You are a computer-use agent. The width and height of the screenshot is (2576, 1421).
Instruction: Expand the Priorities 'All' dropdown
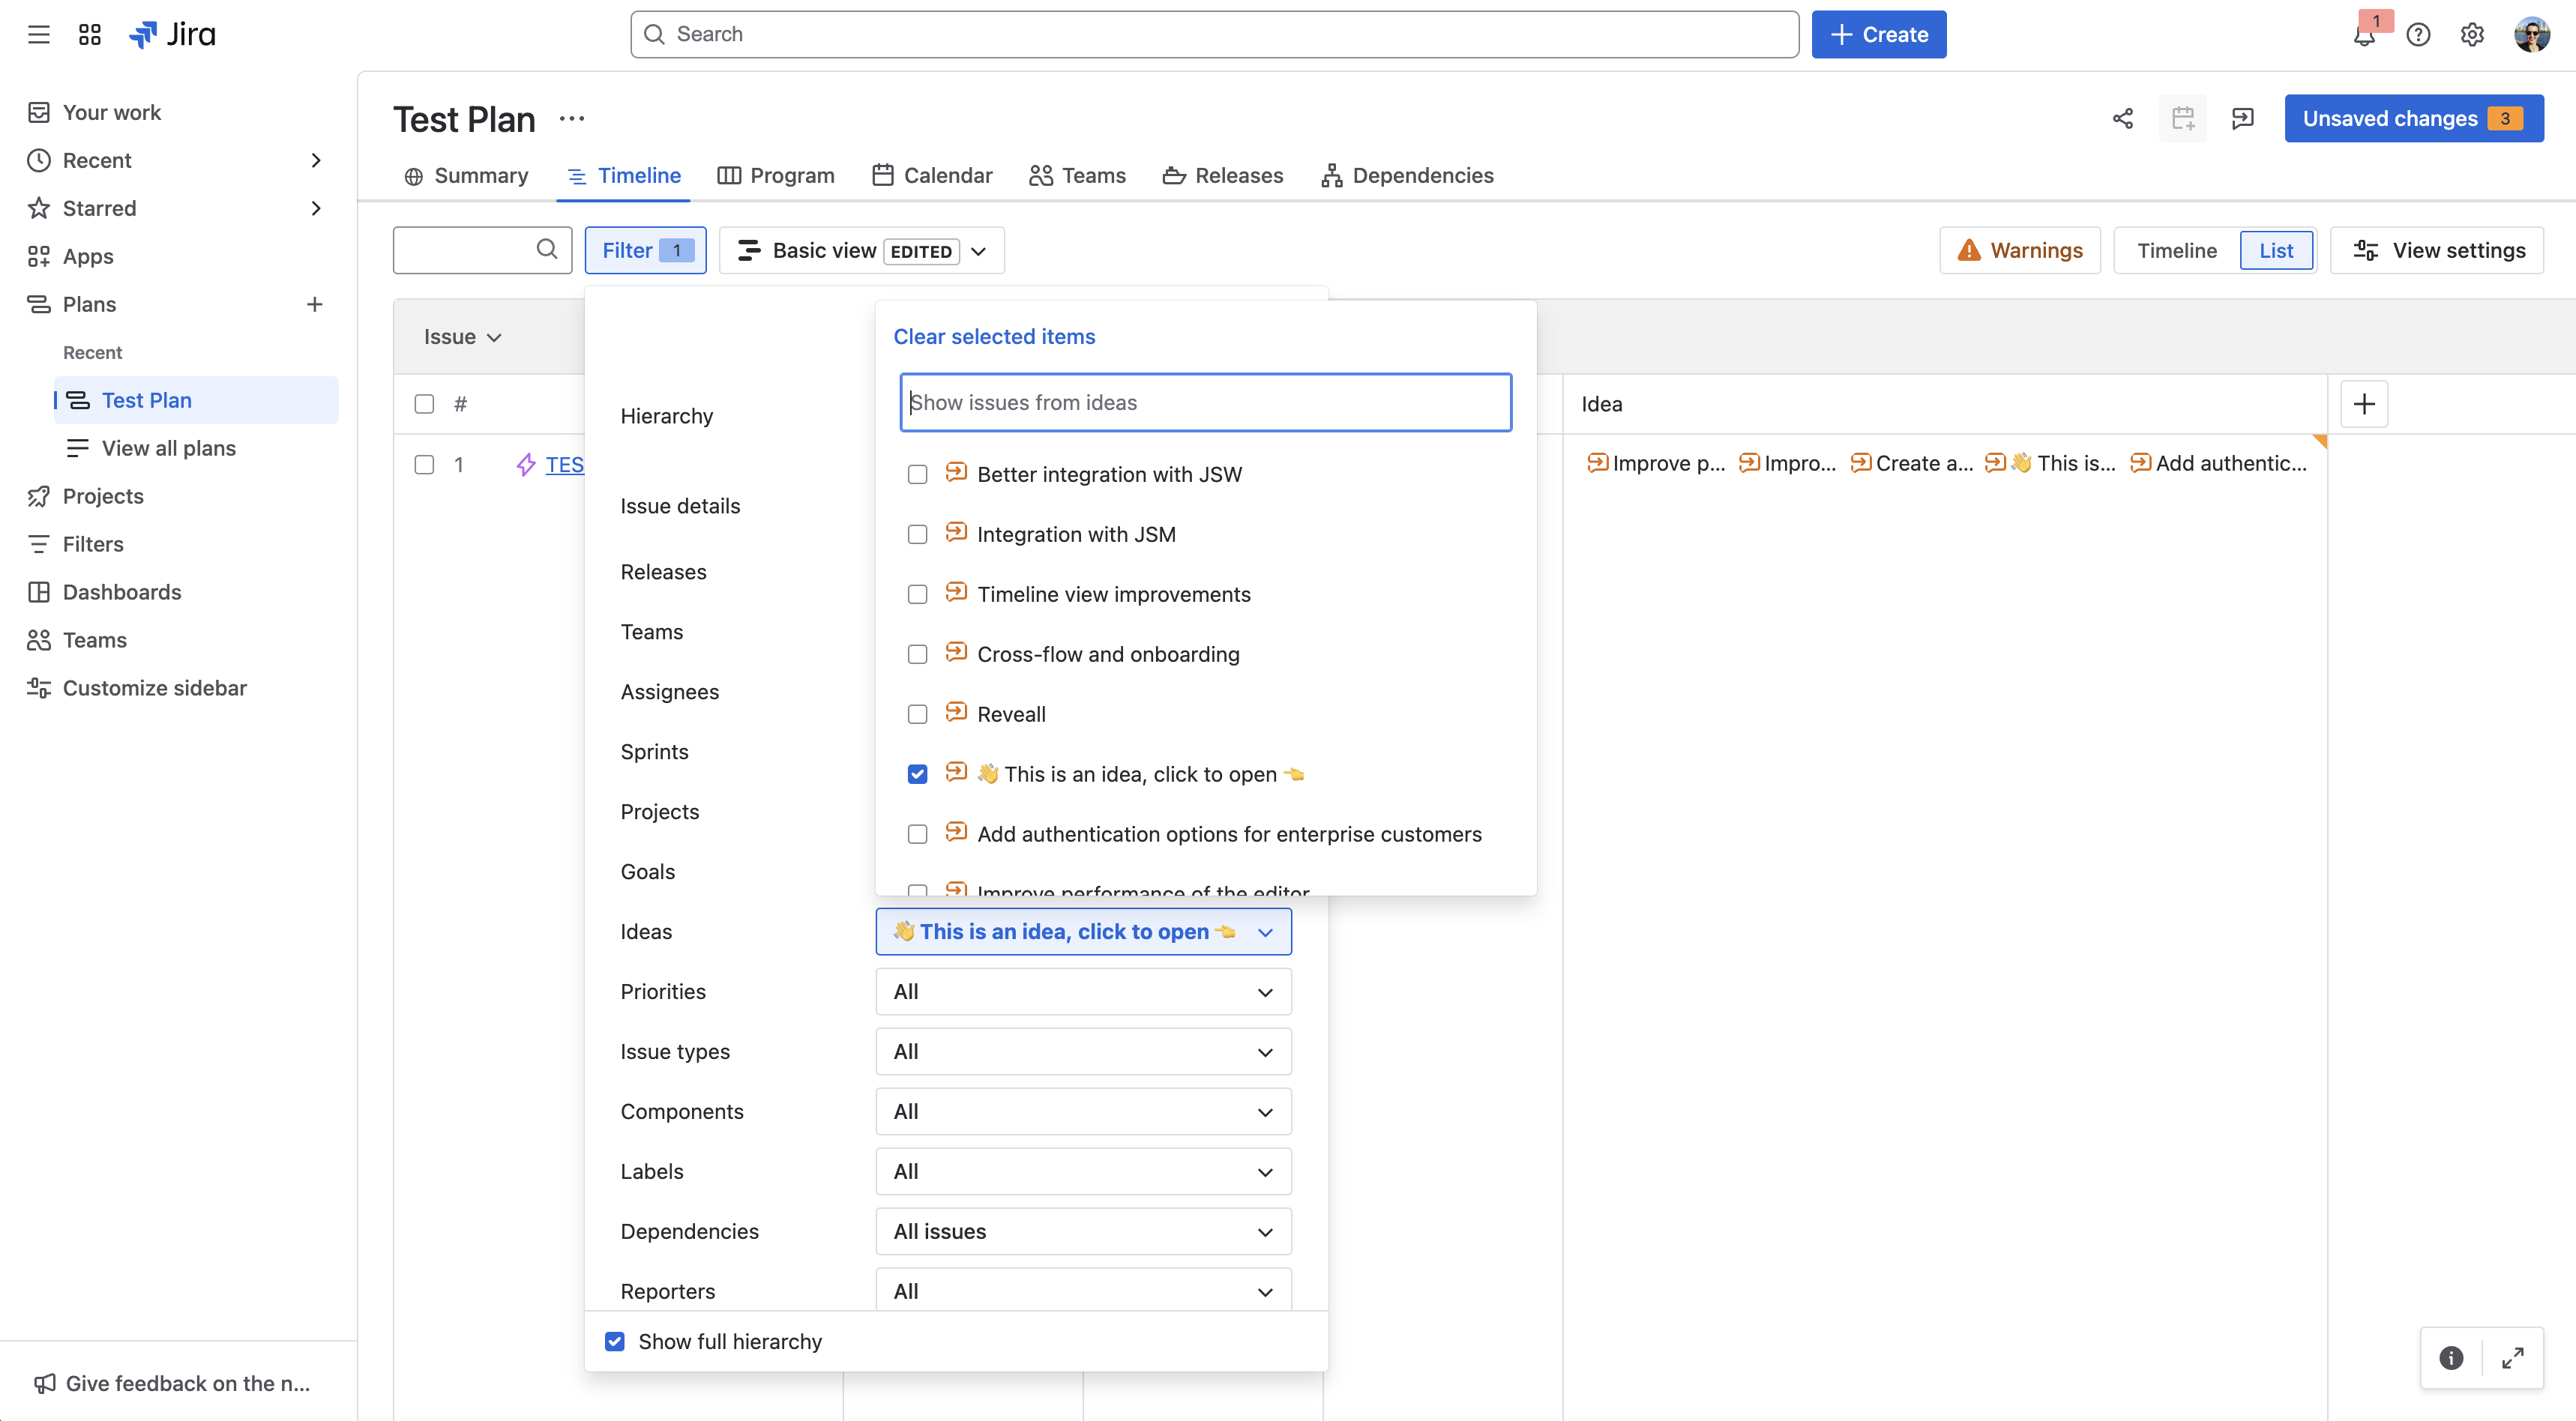click(x=1082, y=991)
